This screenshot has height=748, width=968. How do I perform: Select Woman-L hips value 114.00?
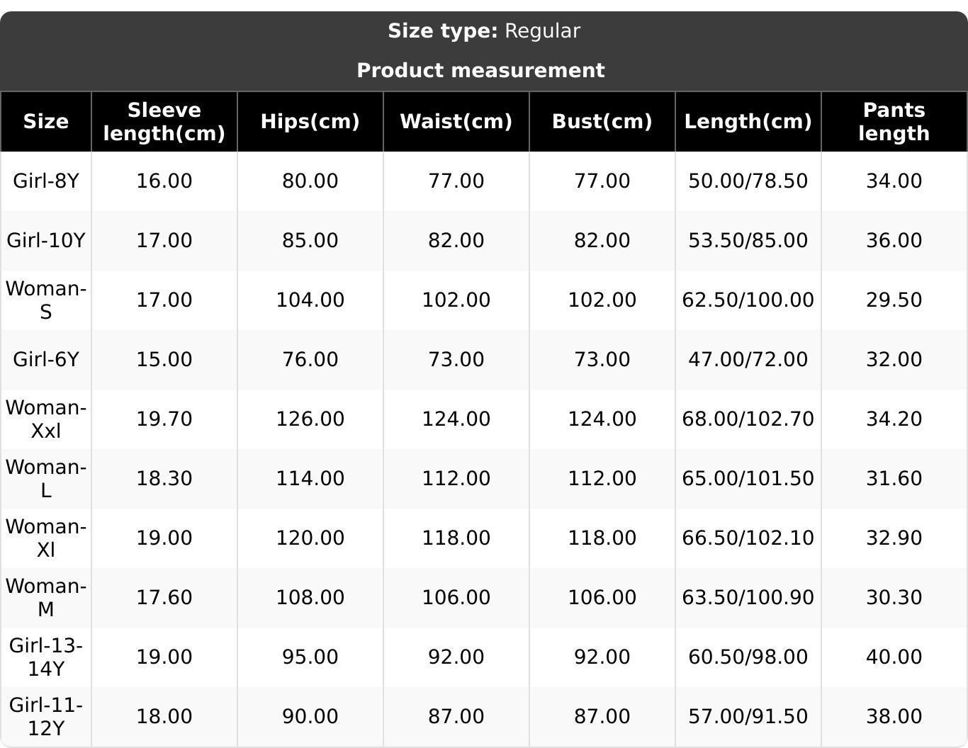pyautogui.click(x=310, y=478)
